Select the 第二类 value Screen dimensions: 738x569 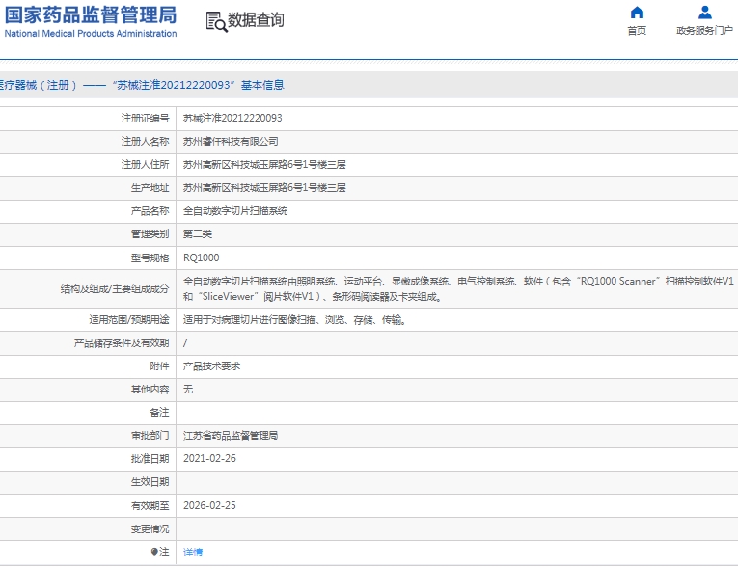(x=198, y=234)
